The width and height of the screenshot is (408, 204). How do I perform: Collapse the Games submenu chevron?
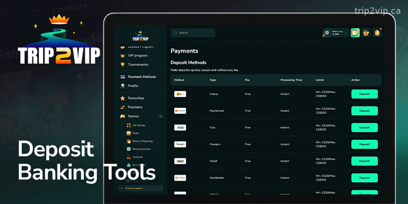click(x=161, y=116)
